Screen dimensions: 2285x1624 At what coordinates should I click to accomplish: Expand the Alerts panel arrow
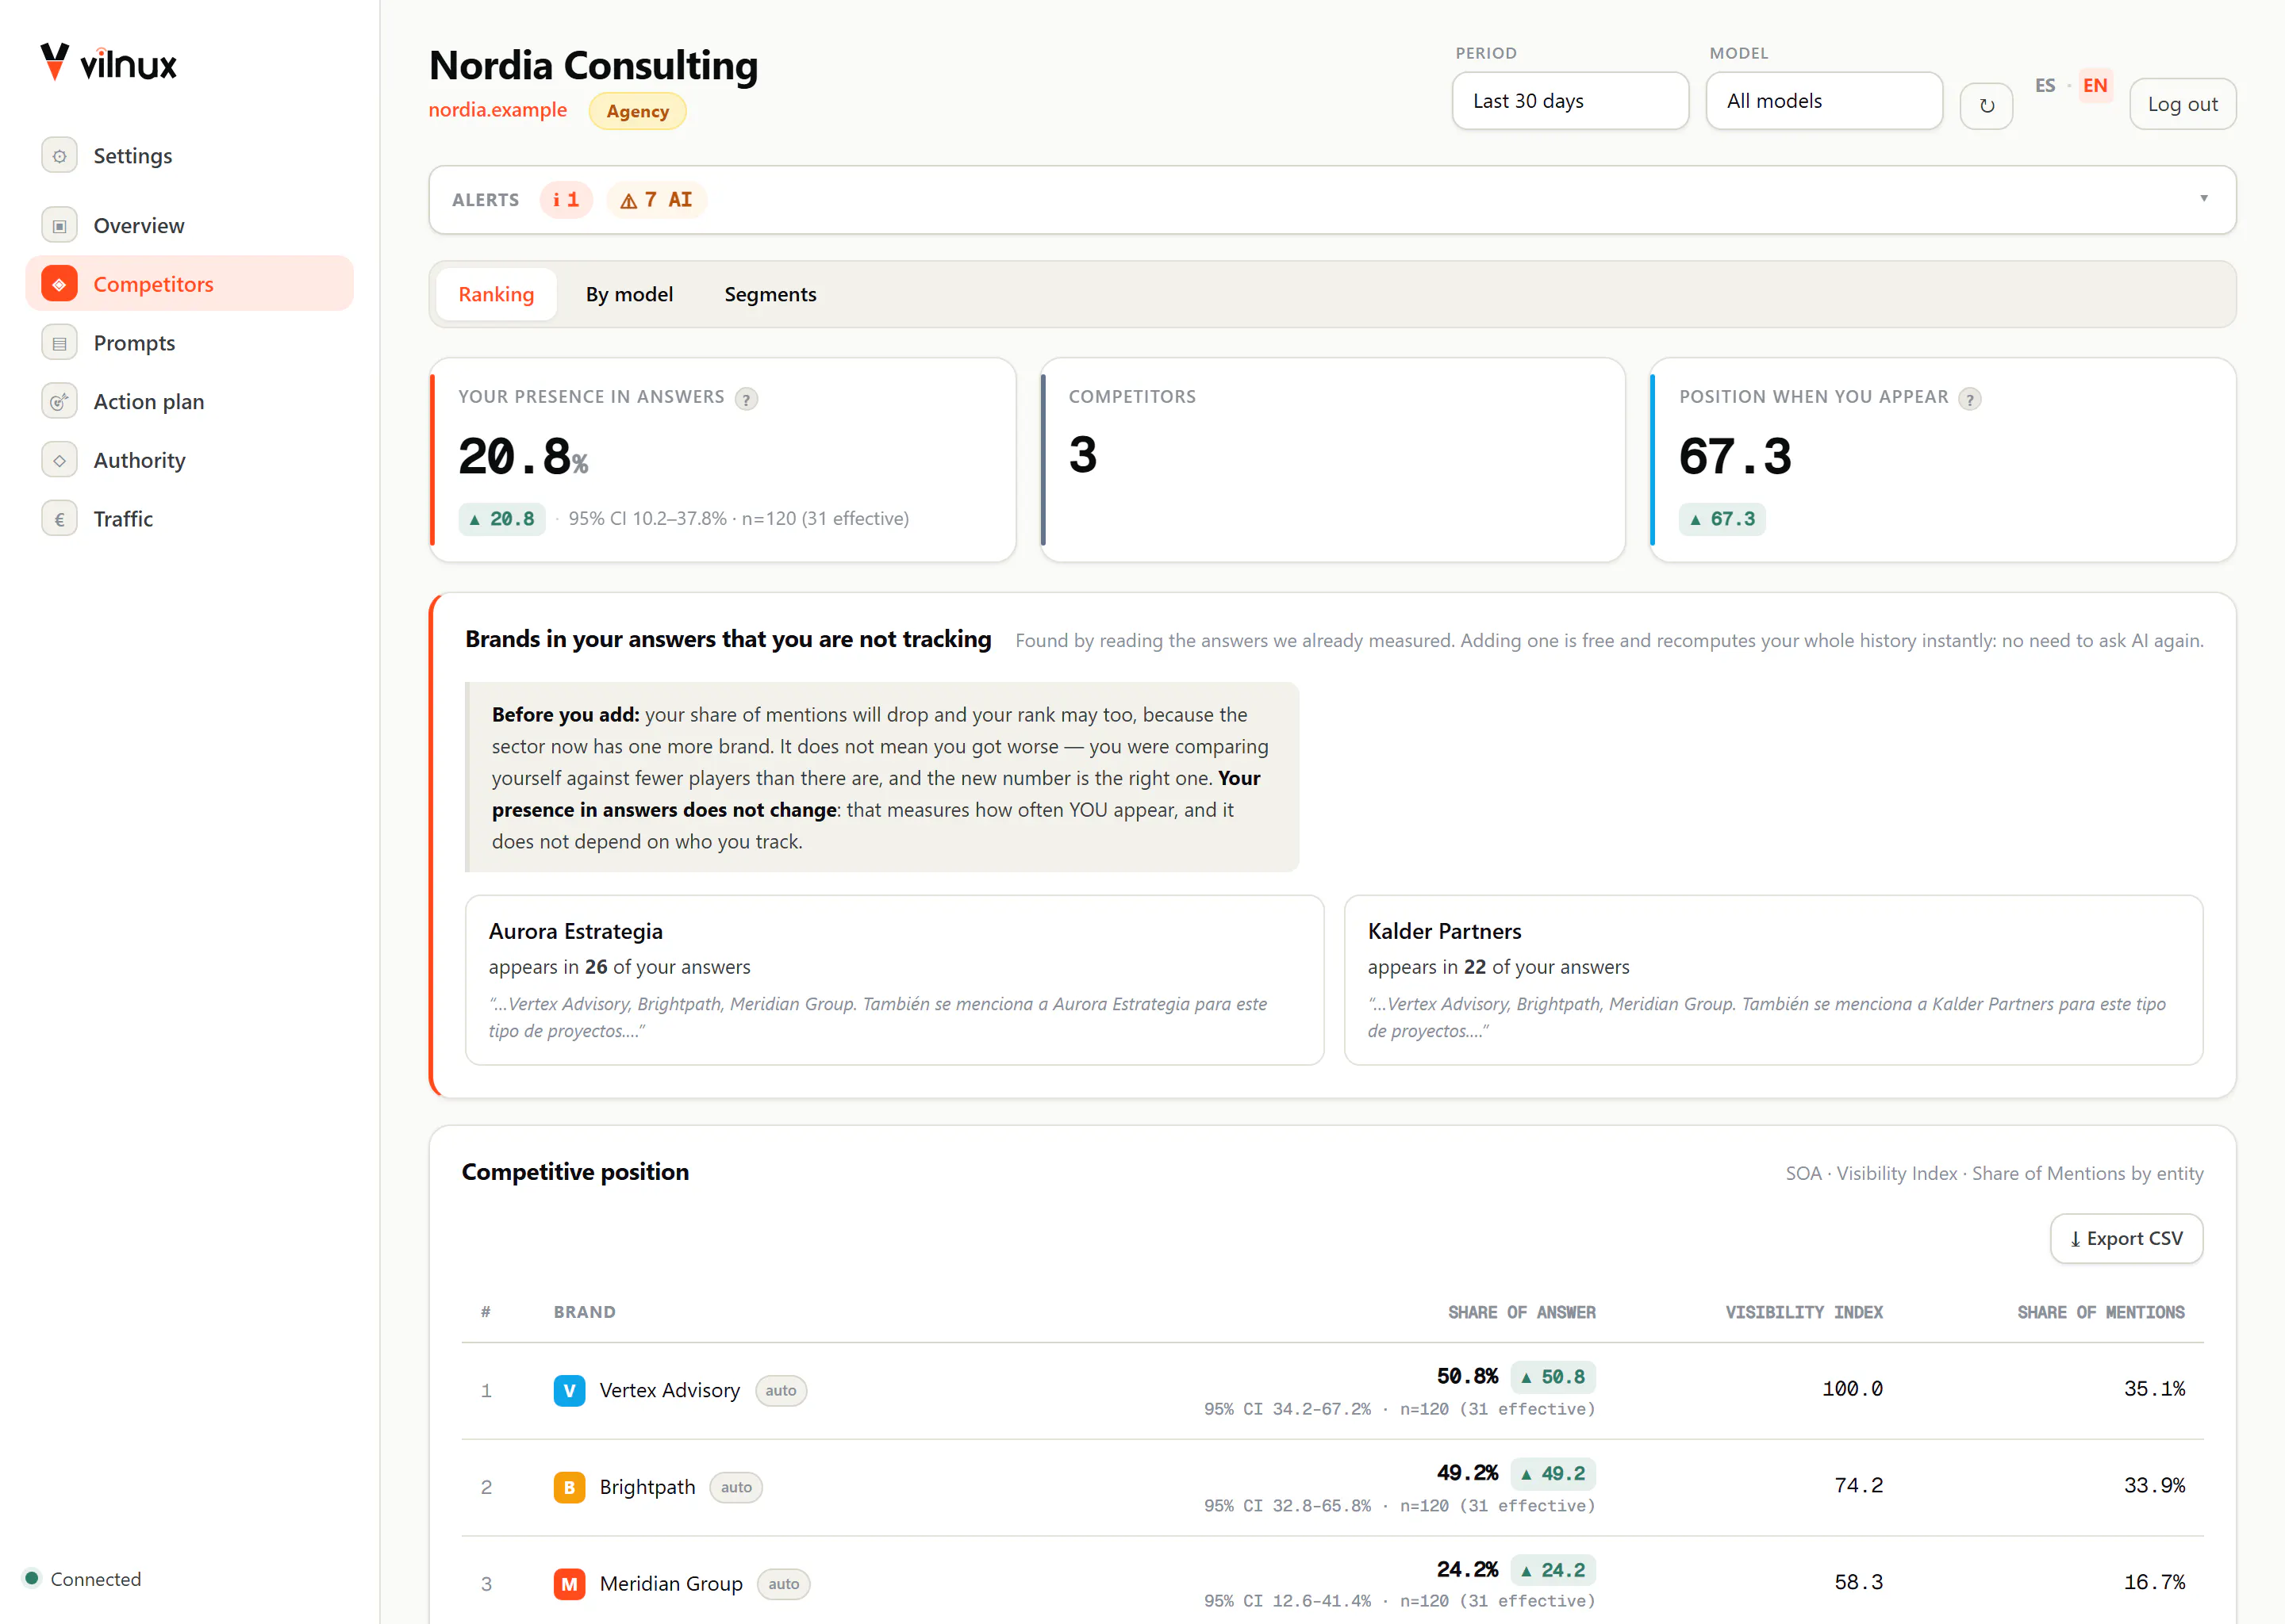coord(2203,198)
